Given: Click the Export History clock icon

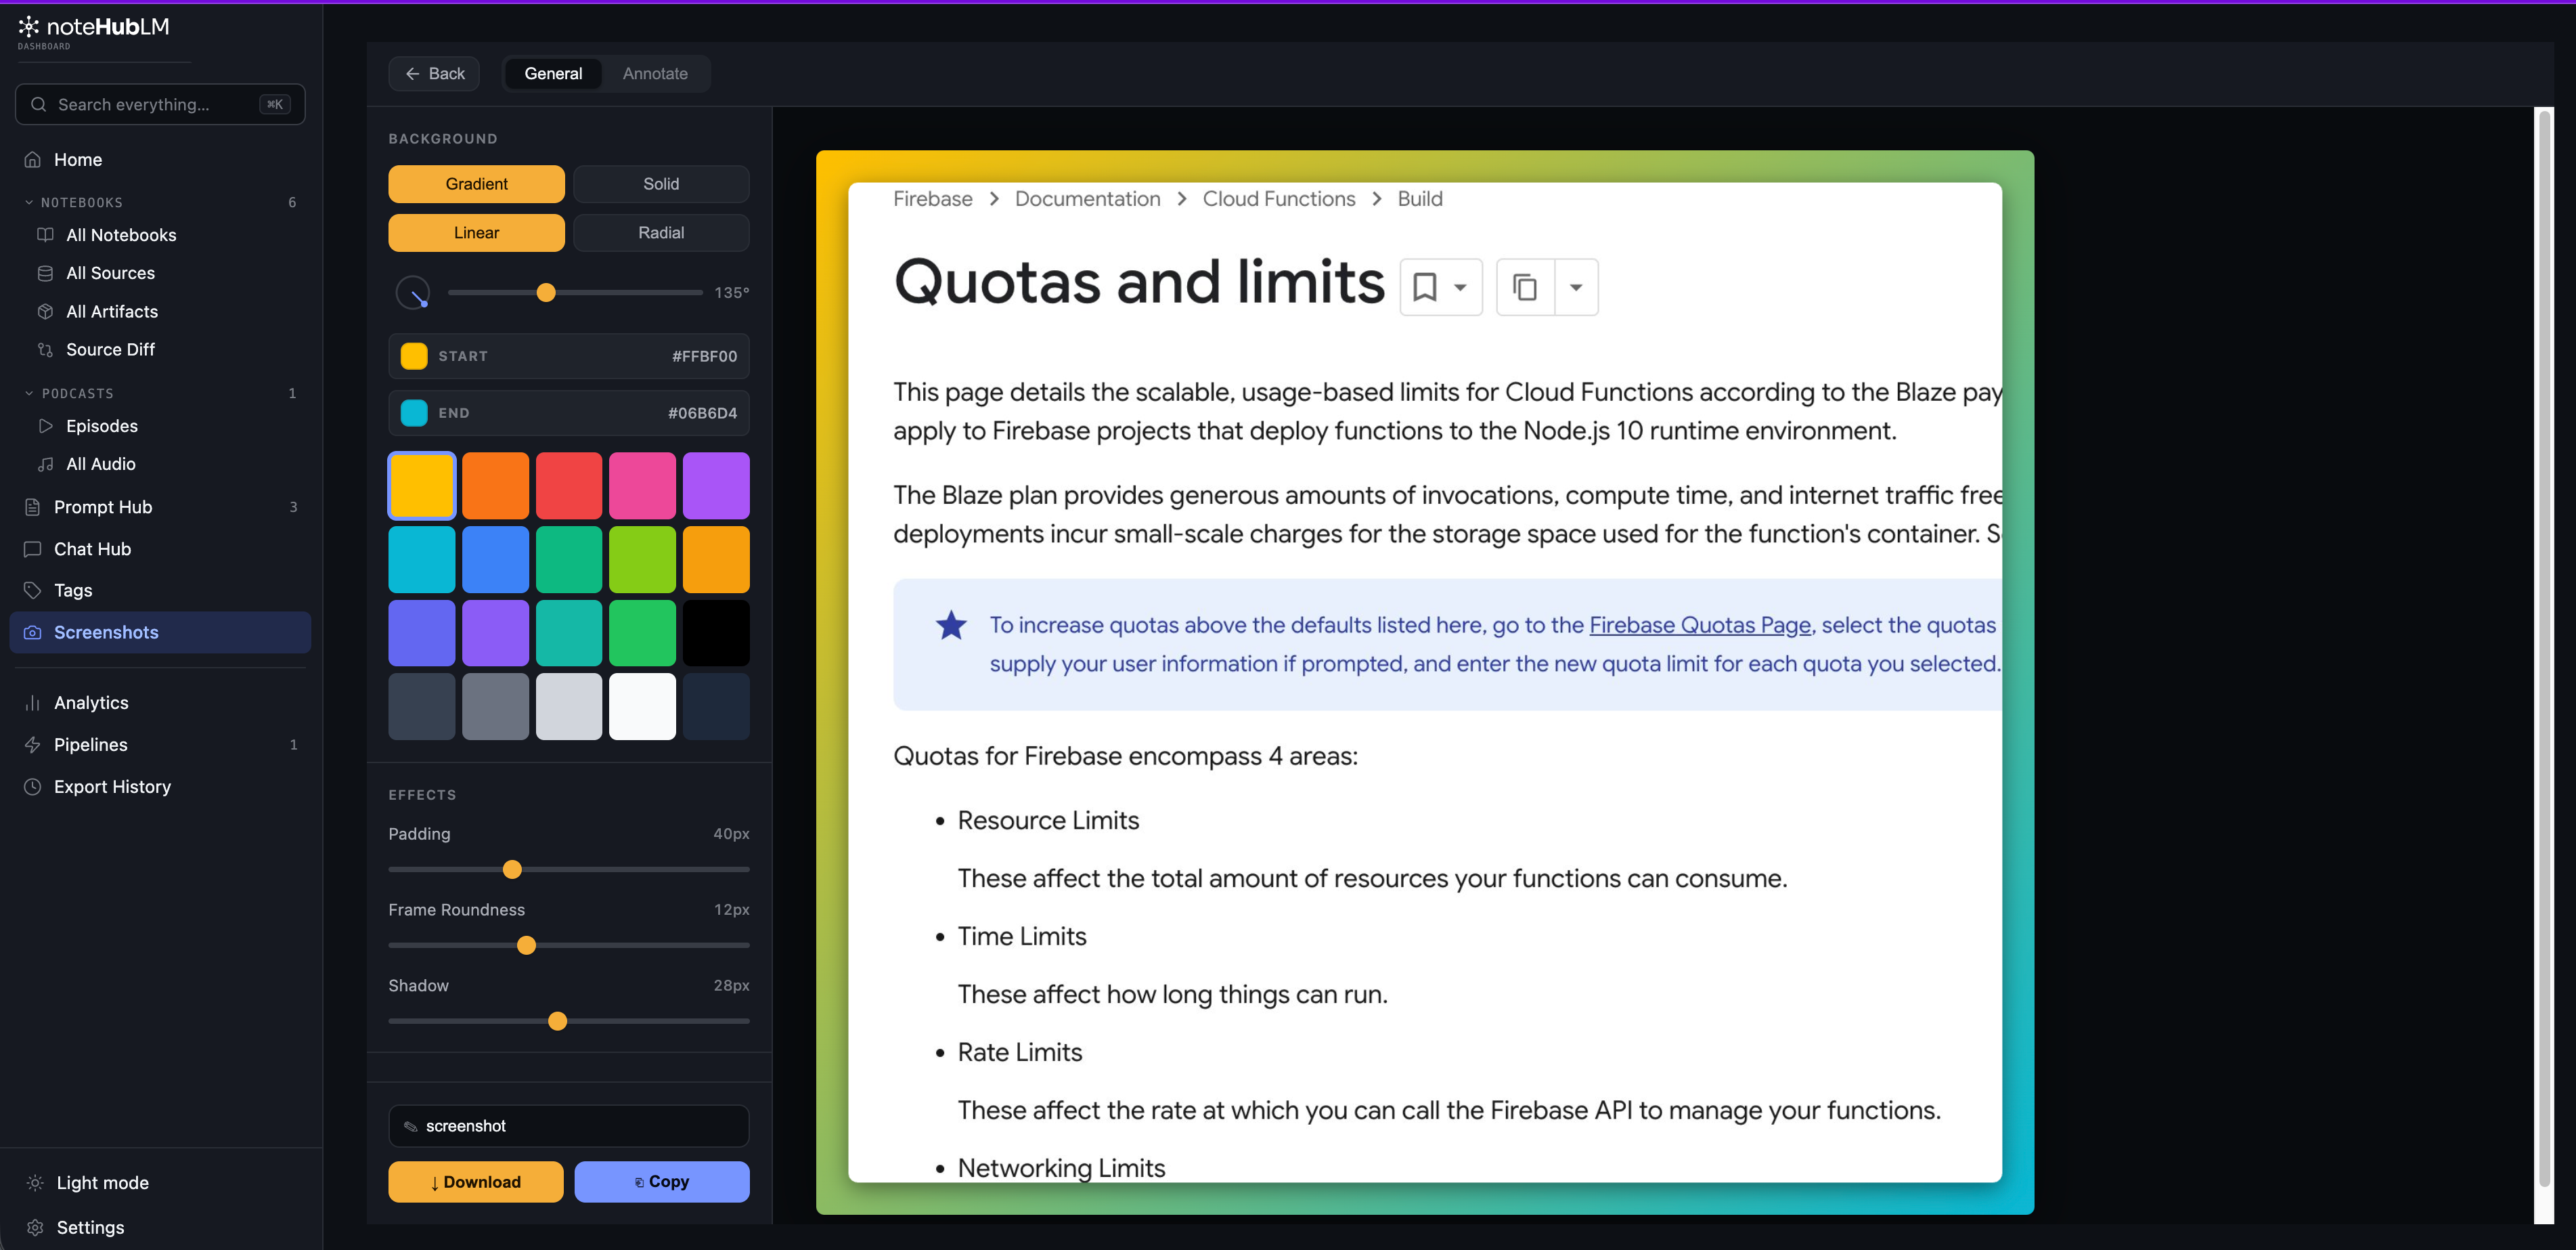Looking at the screenshot, I should coord(33,787).
